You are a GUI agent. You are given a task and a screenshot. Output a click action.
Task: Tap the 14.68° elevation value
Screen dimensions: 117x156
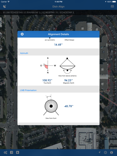pyautogui.click(x=58, y=45)
